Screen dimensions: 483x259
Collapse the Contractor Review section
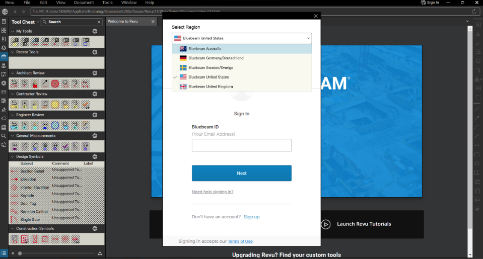(12, 94)
